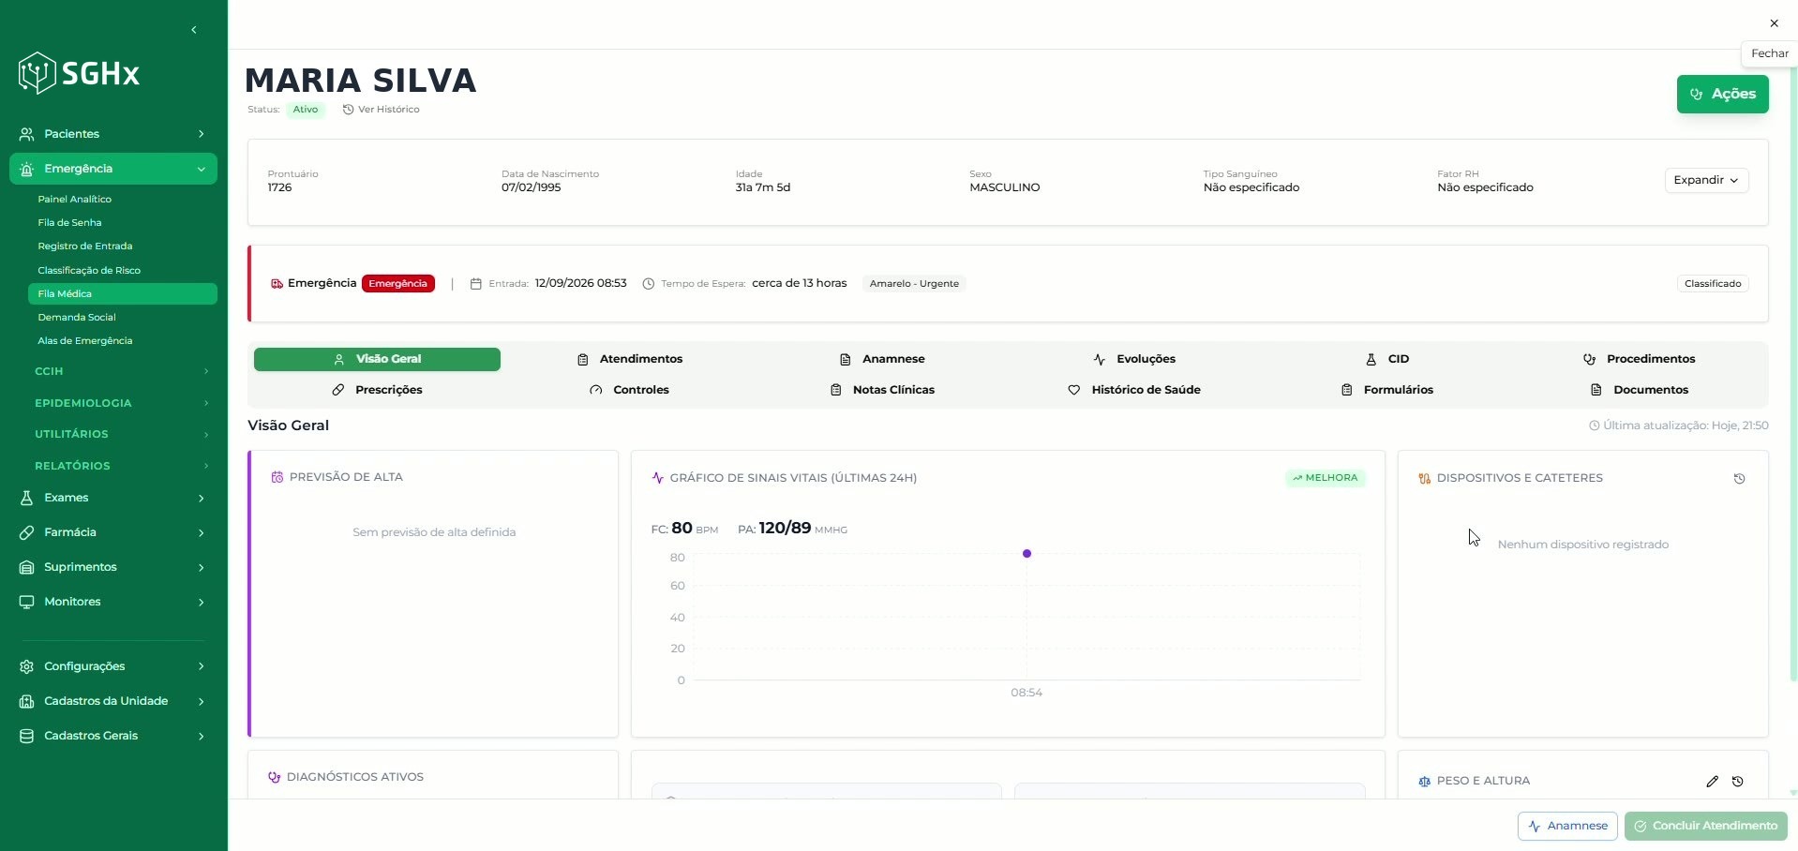Expand the patient details with Expandir

point(1706,180)
